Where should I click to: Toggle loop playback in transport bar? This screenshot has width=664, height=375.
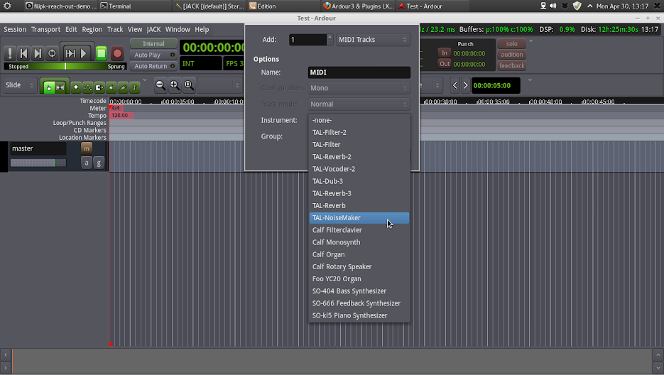click(x=52, y=53)
